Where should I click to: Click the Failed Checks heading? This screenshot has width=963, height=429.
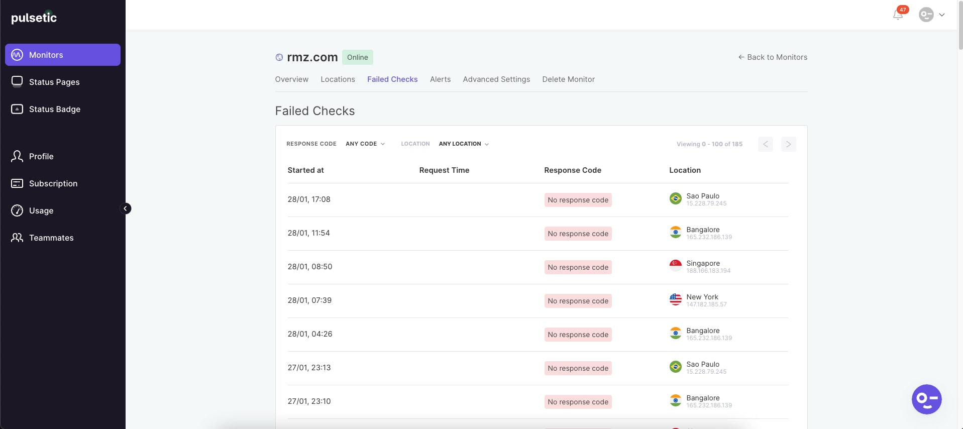click(315, 111)
